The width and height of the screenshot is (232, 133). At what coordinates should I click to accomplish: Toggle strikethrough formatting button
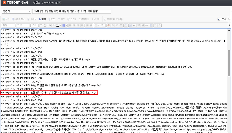tap(53, 25)
